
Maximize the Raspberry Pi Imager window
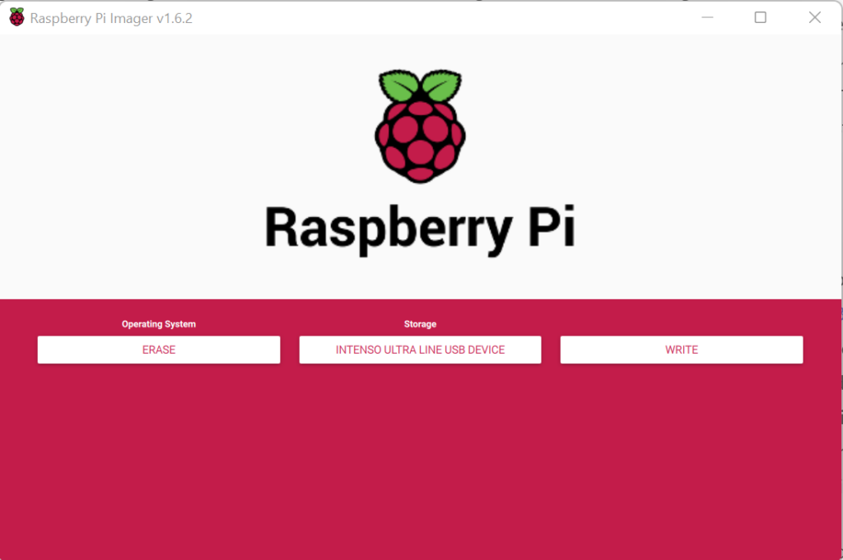pos(760,18)
